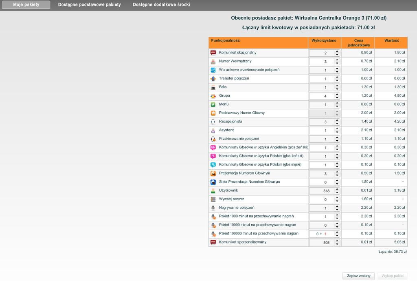Increment the Grupa quantity stepper
Image resolution: width=417 pixels, height=281 pixels.
337,94
